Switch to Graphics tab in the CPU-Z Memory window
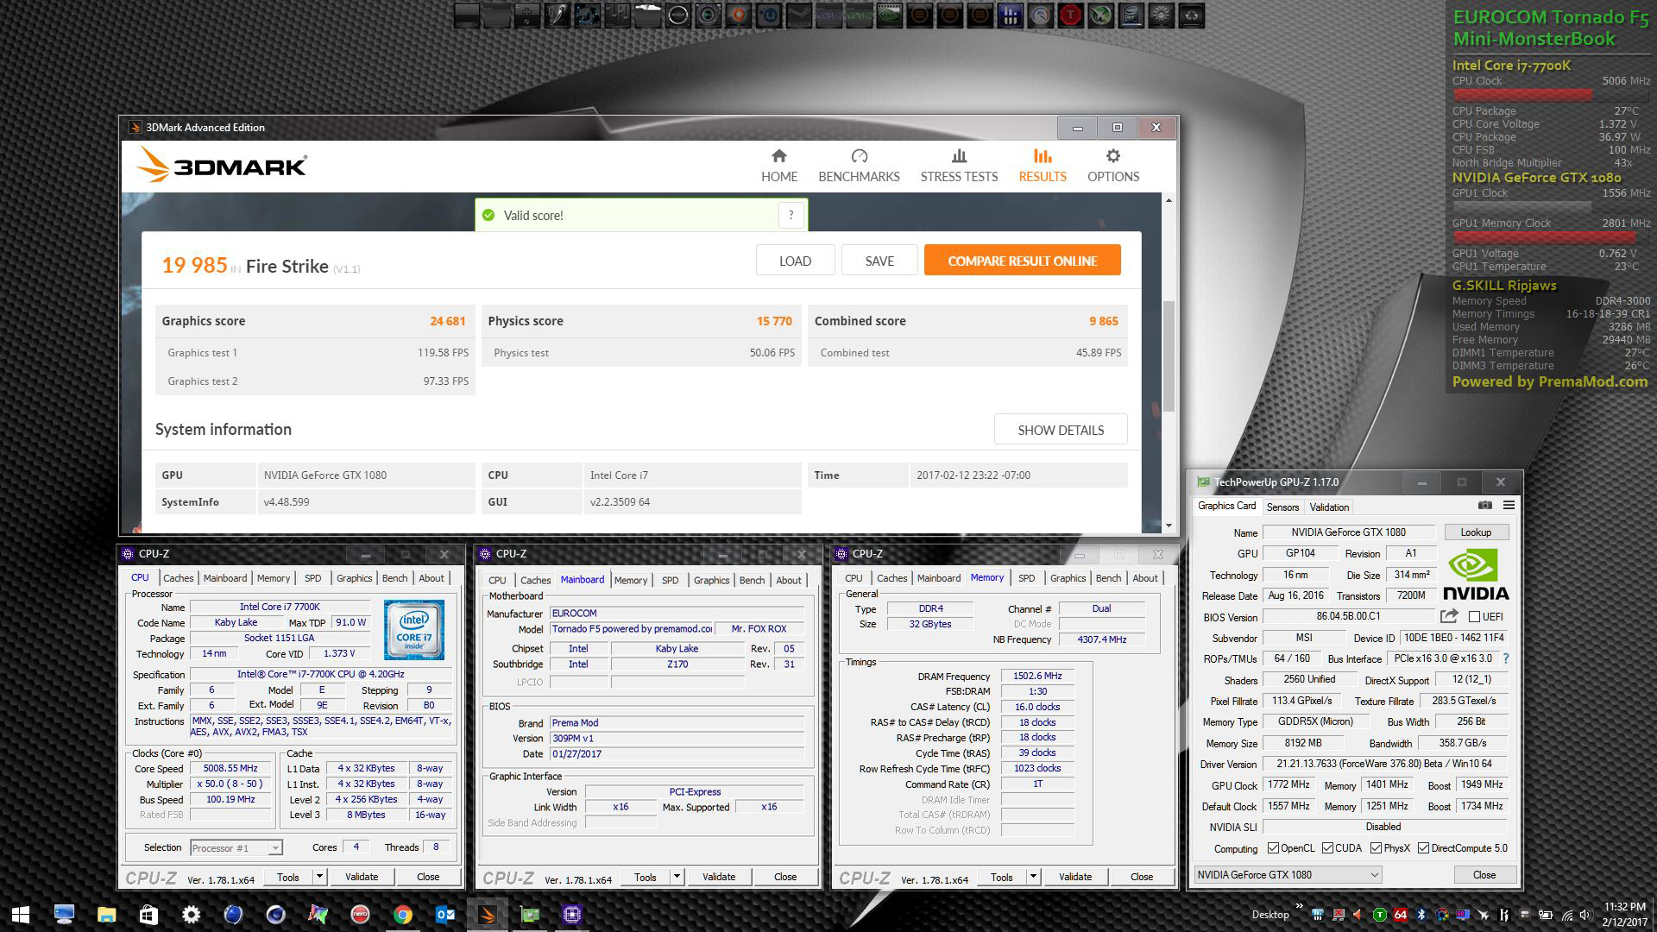Image resolution: width=1657 pixels, height=932 pixels. (1068, 578)
